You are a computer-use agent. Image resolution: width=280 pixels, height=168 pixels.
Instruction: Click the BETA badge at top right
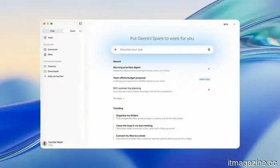226,24
